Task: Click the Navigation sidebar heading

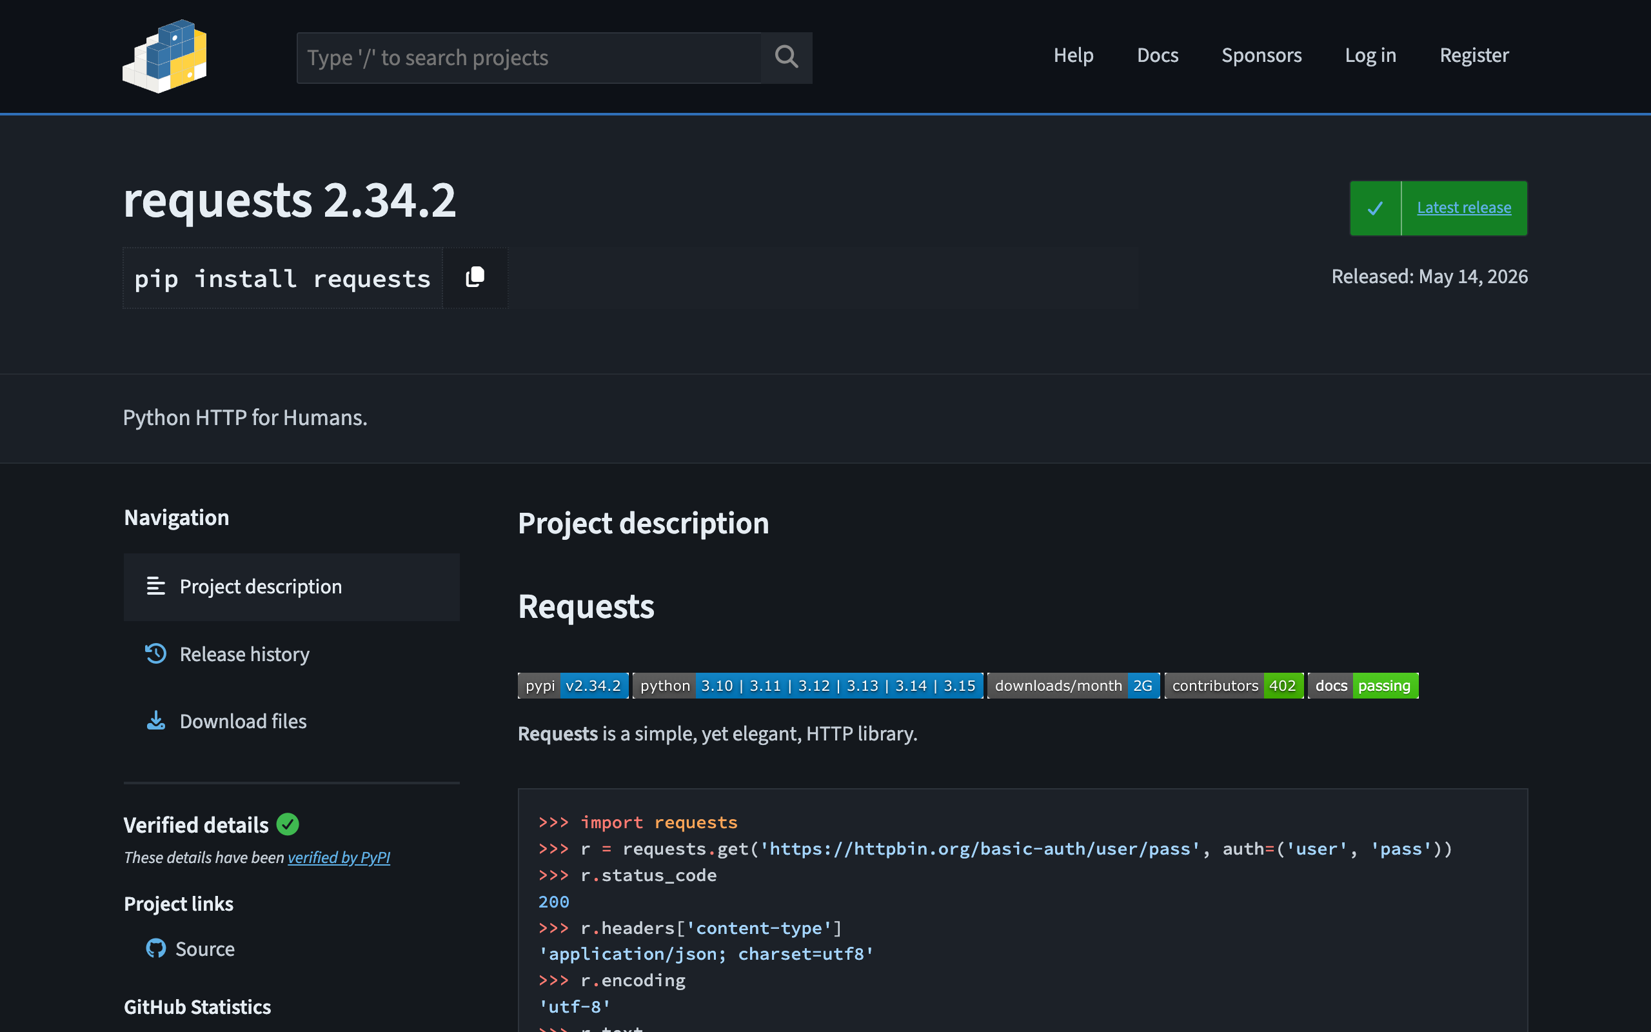Action: point(176,517)
